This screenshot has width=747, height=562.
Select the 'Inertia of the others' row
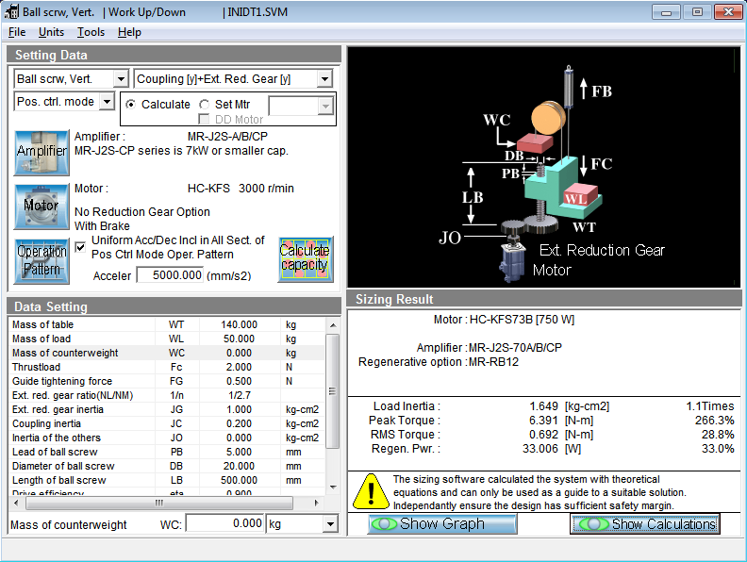tap(167, 438)
